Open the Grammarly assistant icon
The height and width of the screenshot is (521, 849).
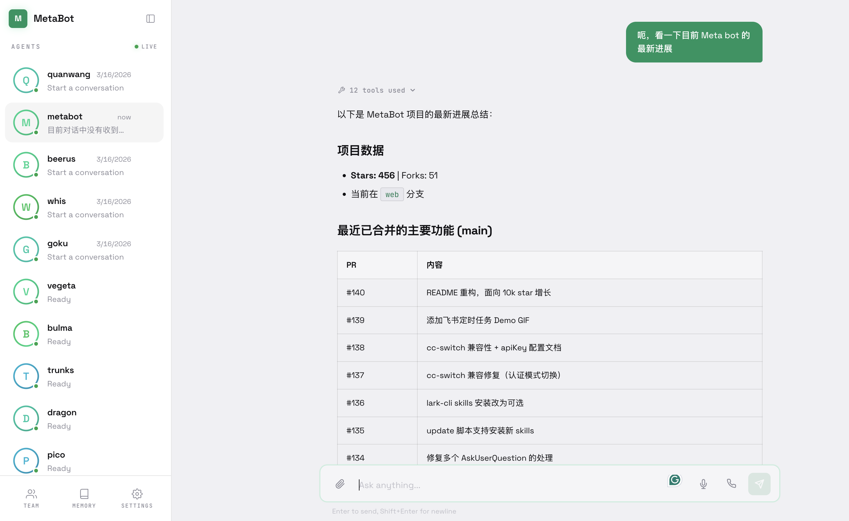pos(675,480)
